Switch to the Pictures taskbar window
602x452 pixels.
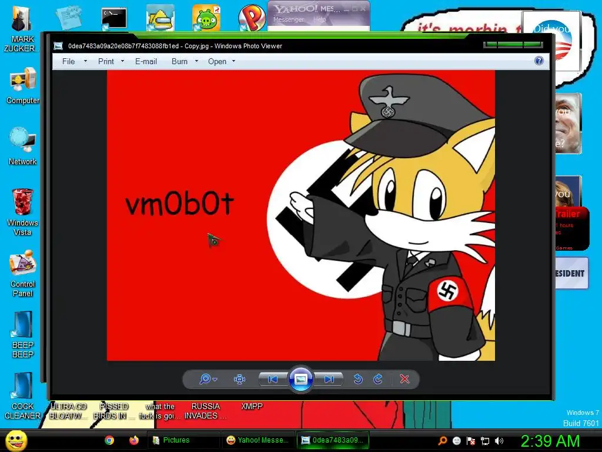tap(183, 440)
